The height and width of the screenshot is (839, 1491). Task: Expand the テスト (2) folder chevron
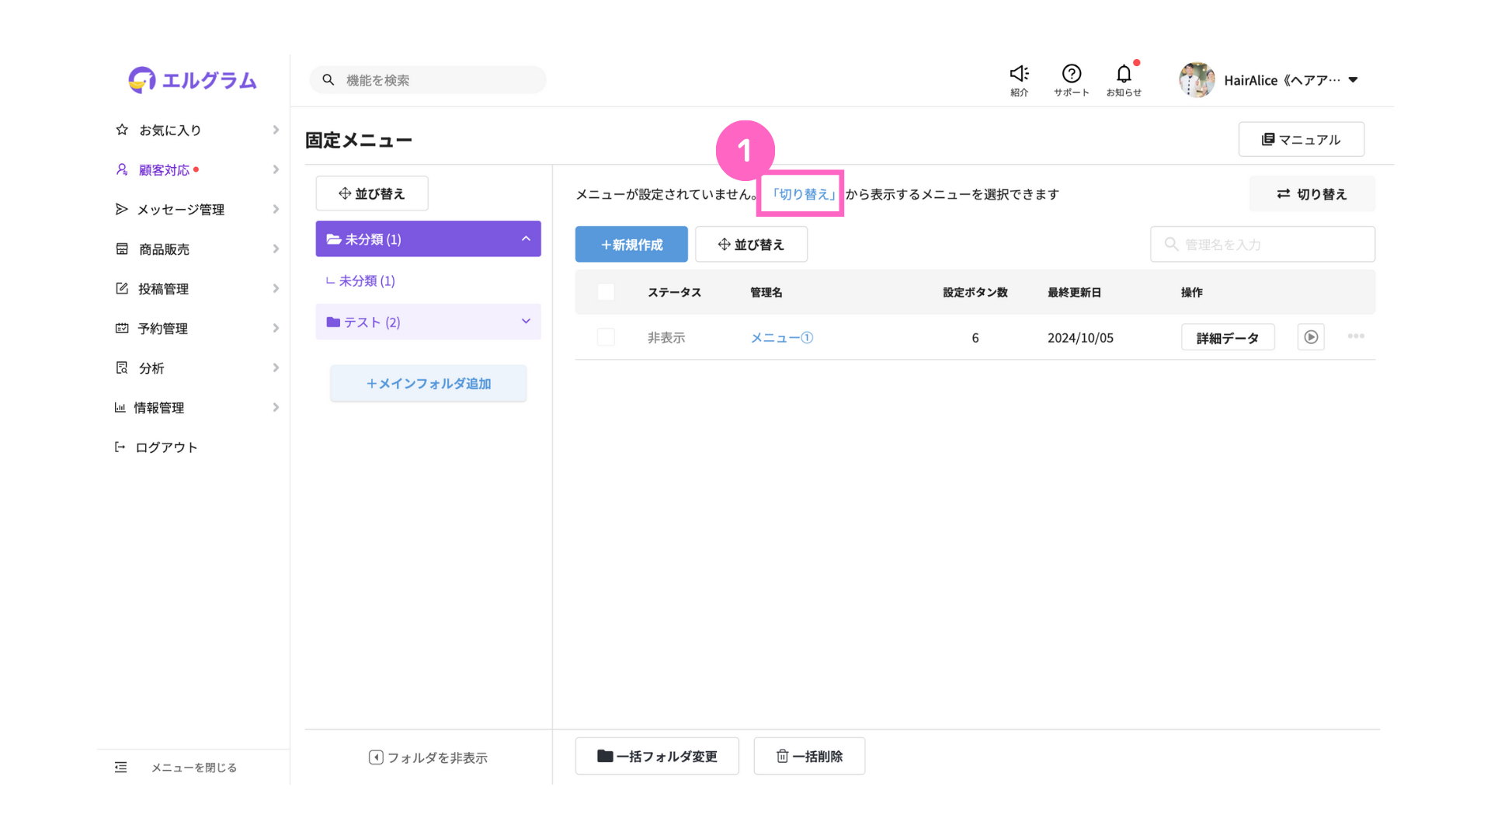526,322
